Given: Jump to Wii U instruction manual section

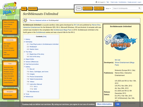Looking at the screenshot, I should tap(35, 87).
